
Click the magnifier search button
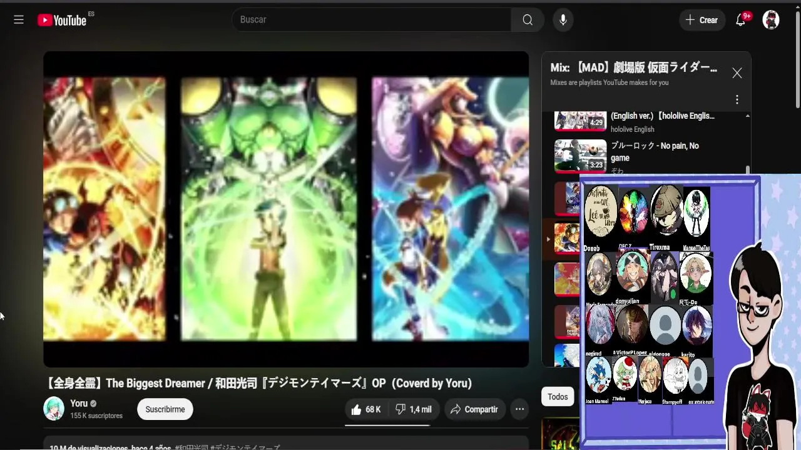(x=528, y=20)
